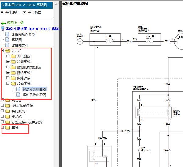Select the 润滑系统 label
This screenshot has width=183, height=167.
tap(24, 73)
